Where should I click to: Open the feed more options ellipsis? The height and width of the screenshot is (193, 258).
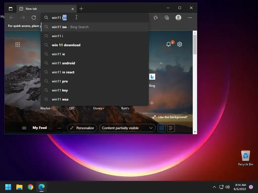(59, 128)
